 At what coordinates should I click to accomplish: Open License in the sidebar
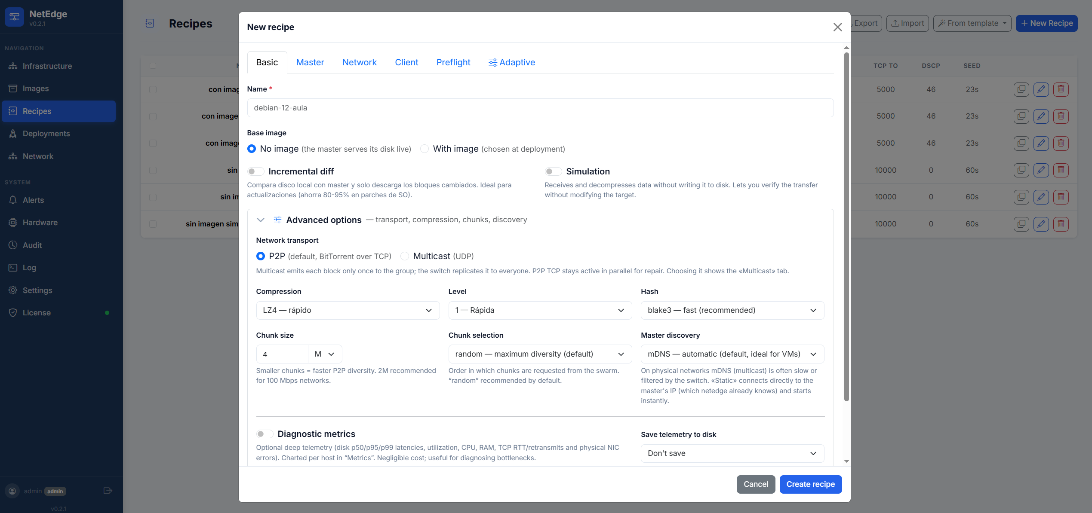59,313
